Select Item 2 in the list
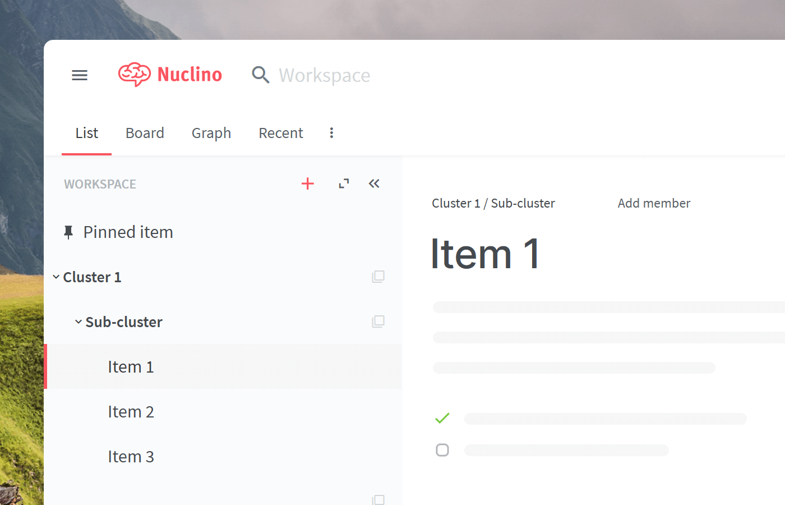Image resolution: width=785 pixels, height=505 pixels. tap(131, 412)
